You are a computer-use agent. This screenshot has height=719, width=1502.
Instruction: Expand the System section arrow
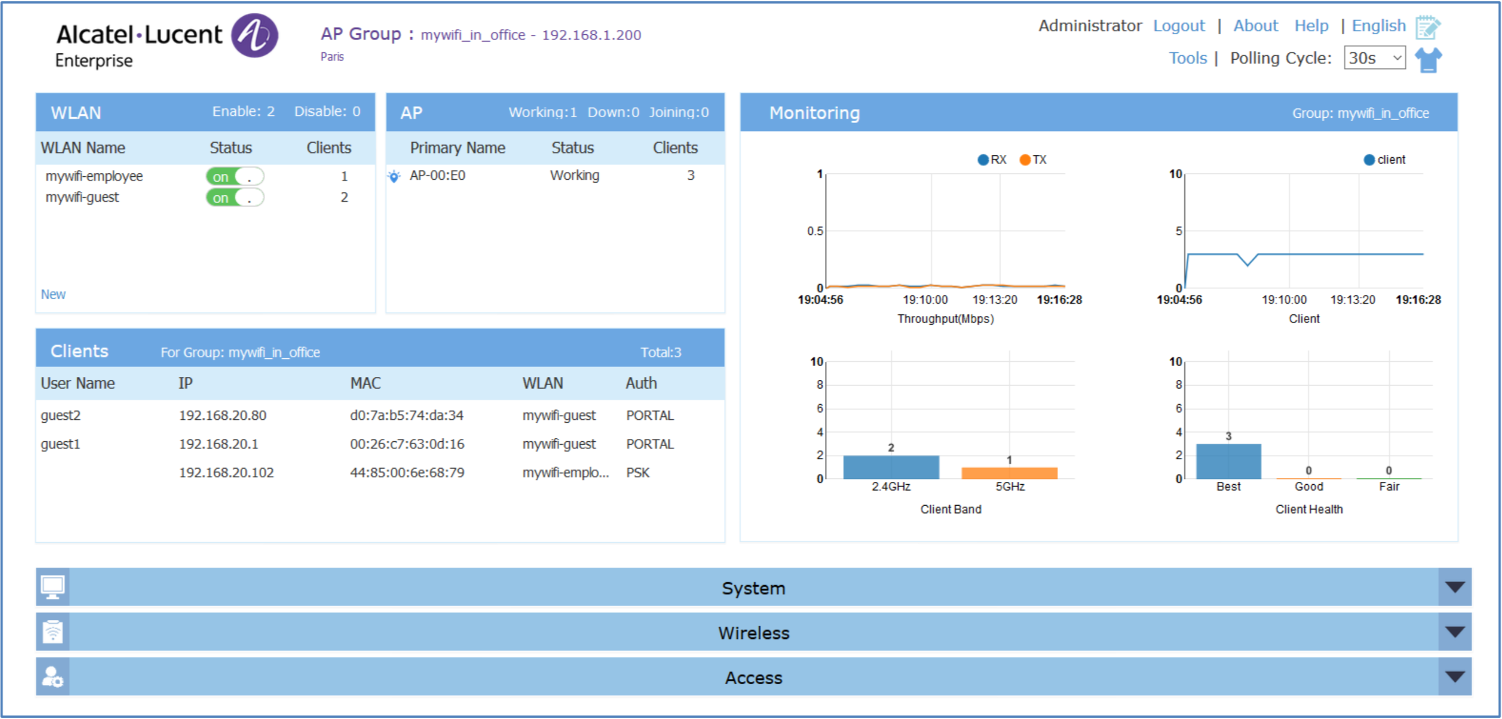[1455, 587]
